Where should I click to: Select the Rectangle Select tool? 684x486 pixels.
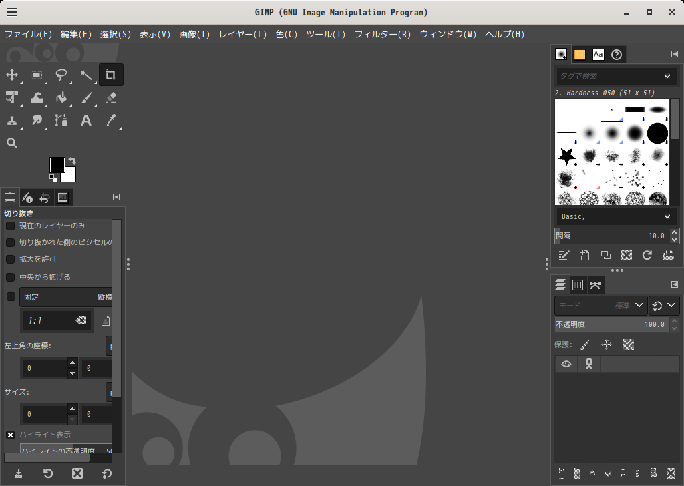(37, 75)
